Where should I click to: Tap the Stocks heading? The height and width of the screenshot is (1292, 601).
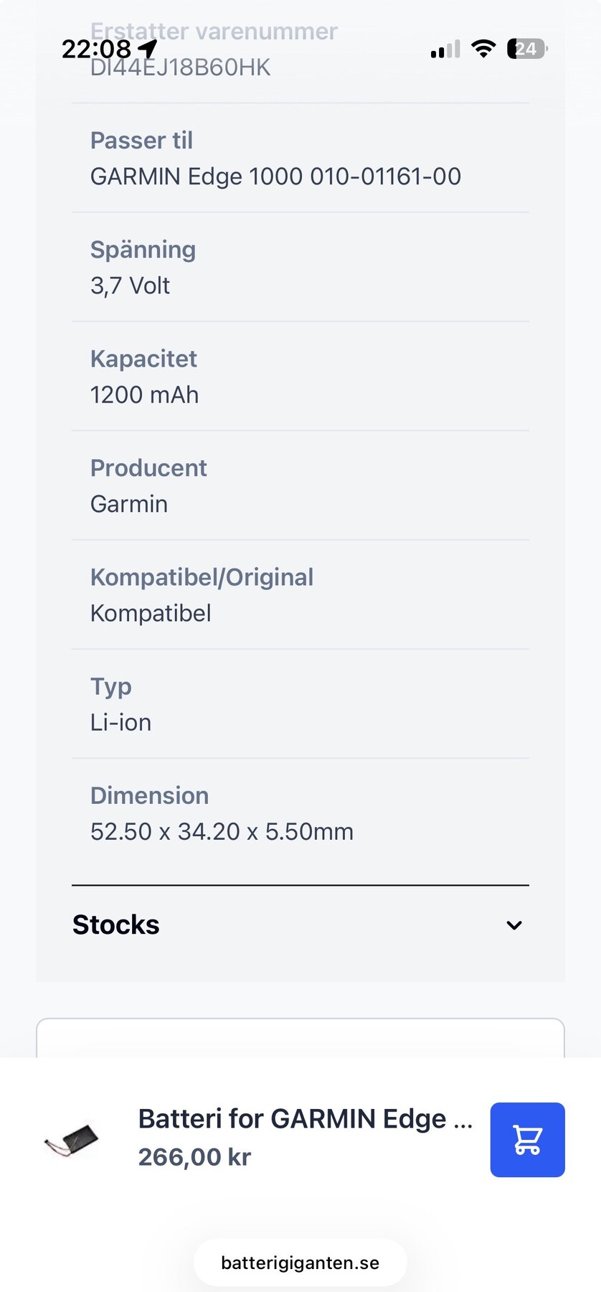point(116,925)
